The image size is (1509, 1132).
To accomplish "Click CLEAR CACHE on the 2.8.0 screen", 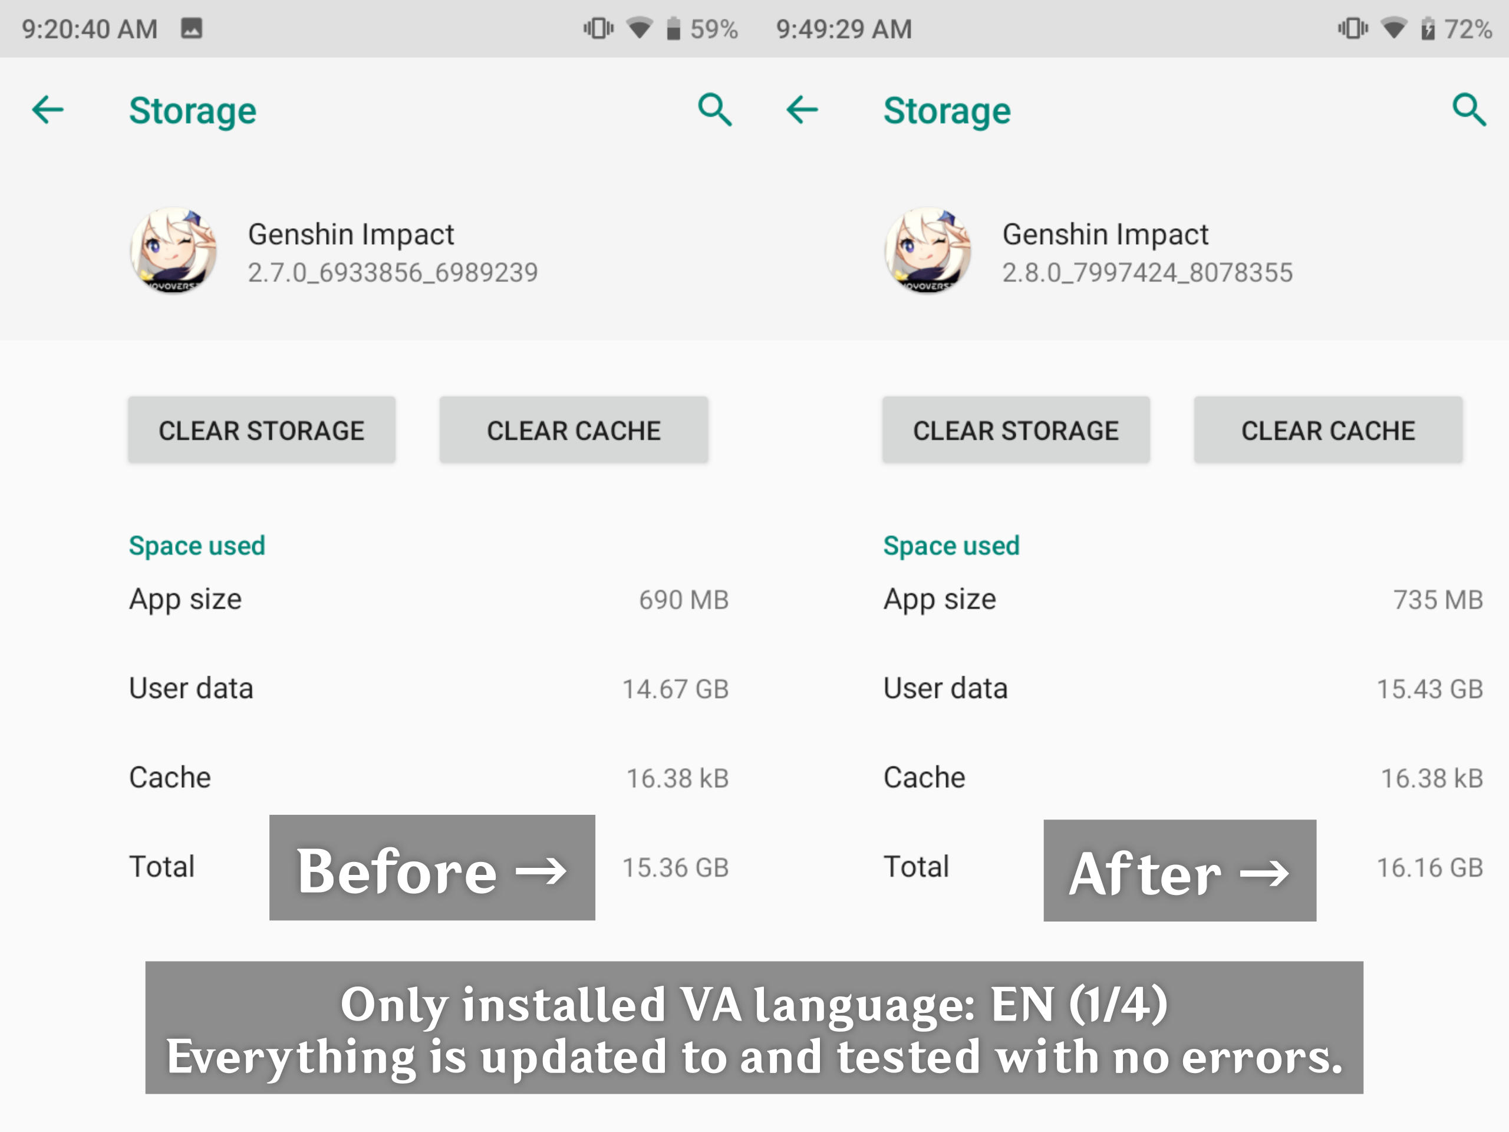I will [1328, 430].
